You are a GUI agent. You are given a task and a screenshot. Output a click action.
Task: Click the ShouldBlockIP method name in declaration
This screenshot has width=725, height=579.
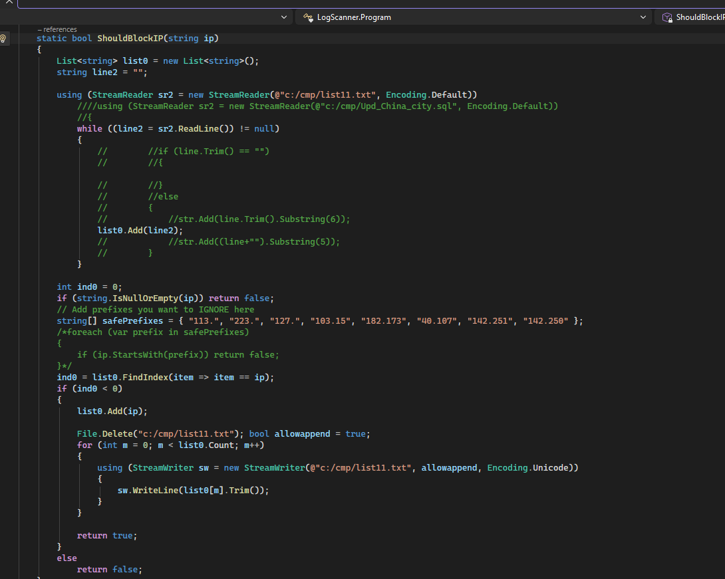coord(130,39)
